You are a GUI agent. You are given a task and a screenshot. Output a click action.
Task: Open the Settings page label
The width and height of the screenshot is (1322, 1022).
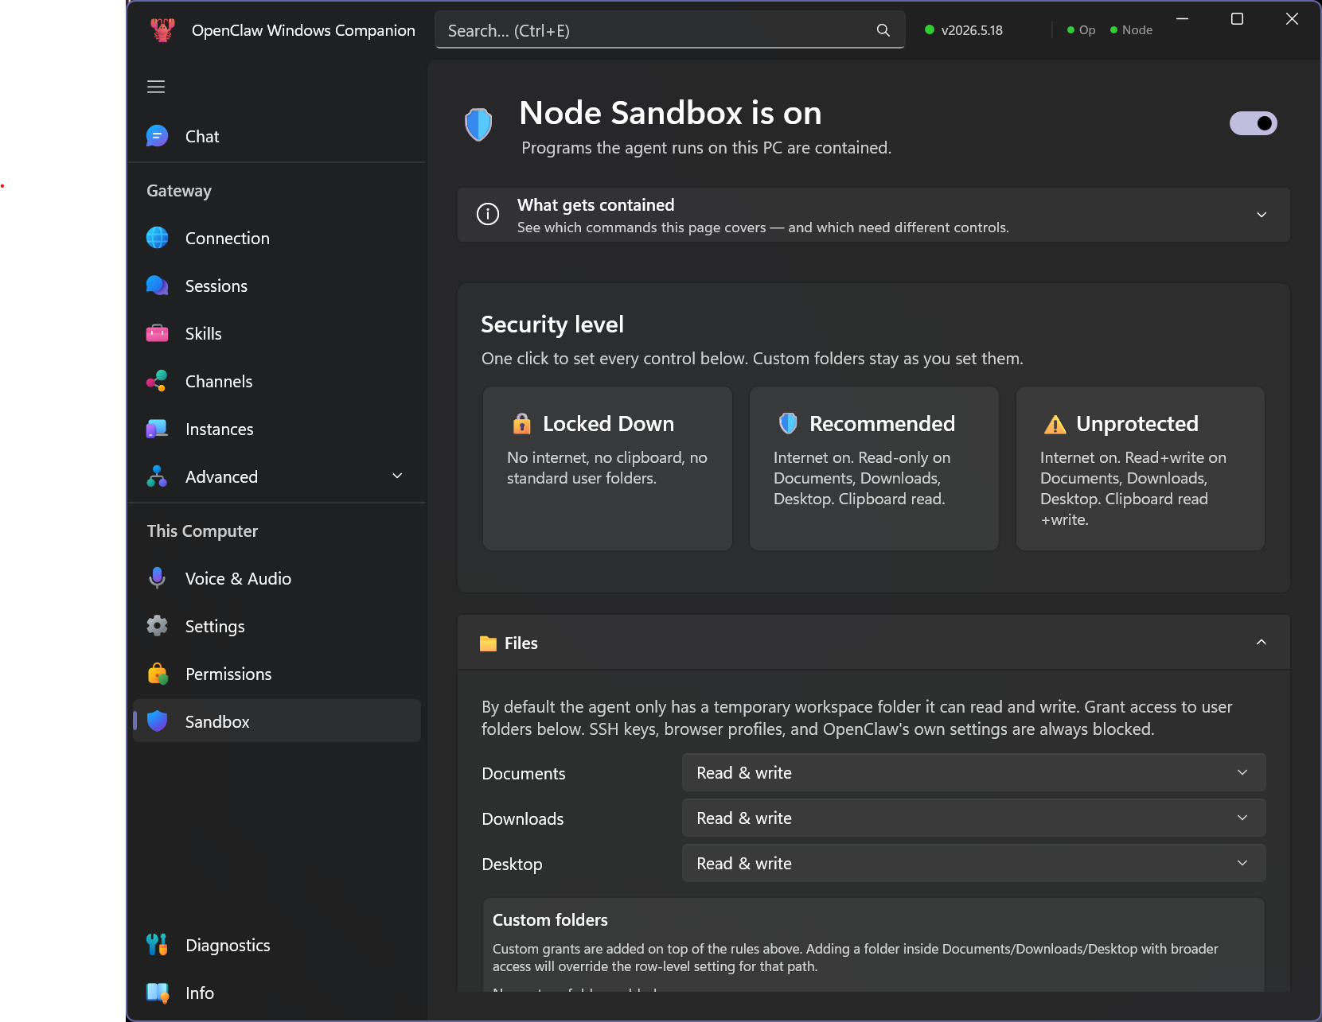point(215,626)
